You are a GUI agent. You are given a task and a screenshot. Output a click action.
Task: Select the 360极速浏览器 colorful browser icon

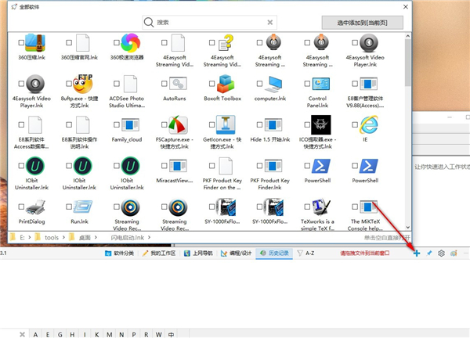pyautogui.click(x=130, y=43)
